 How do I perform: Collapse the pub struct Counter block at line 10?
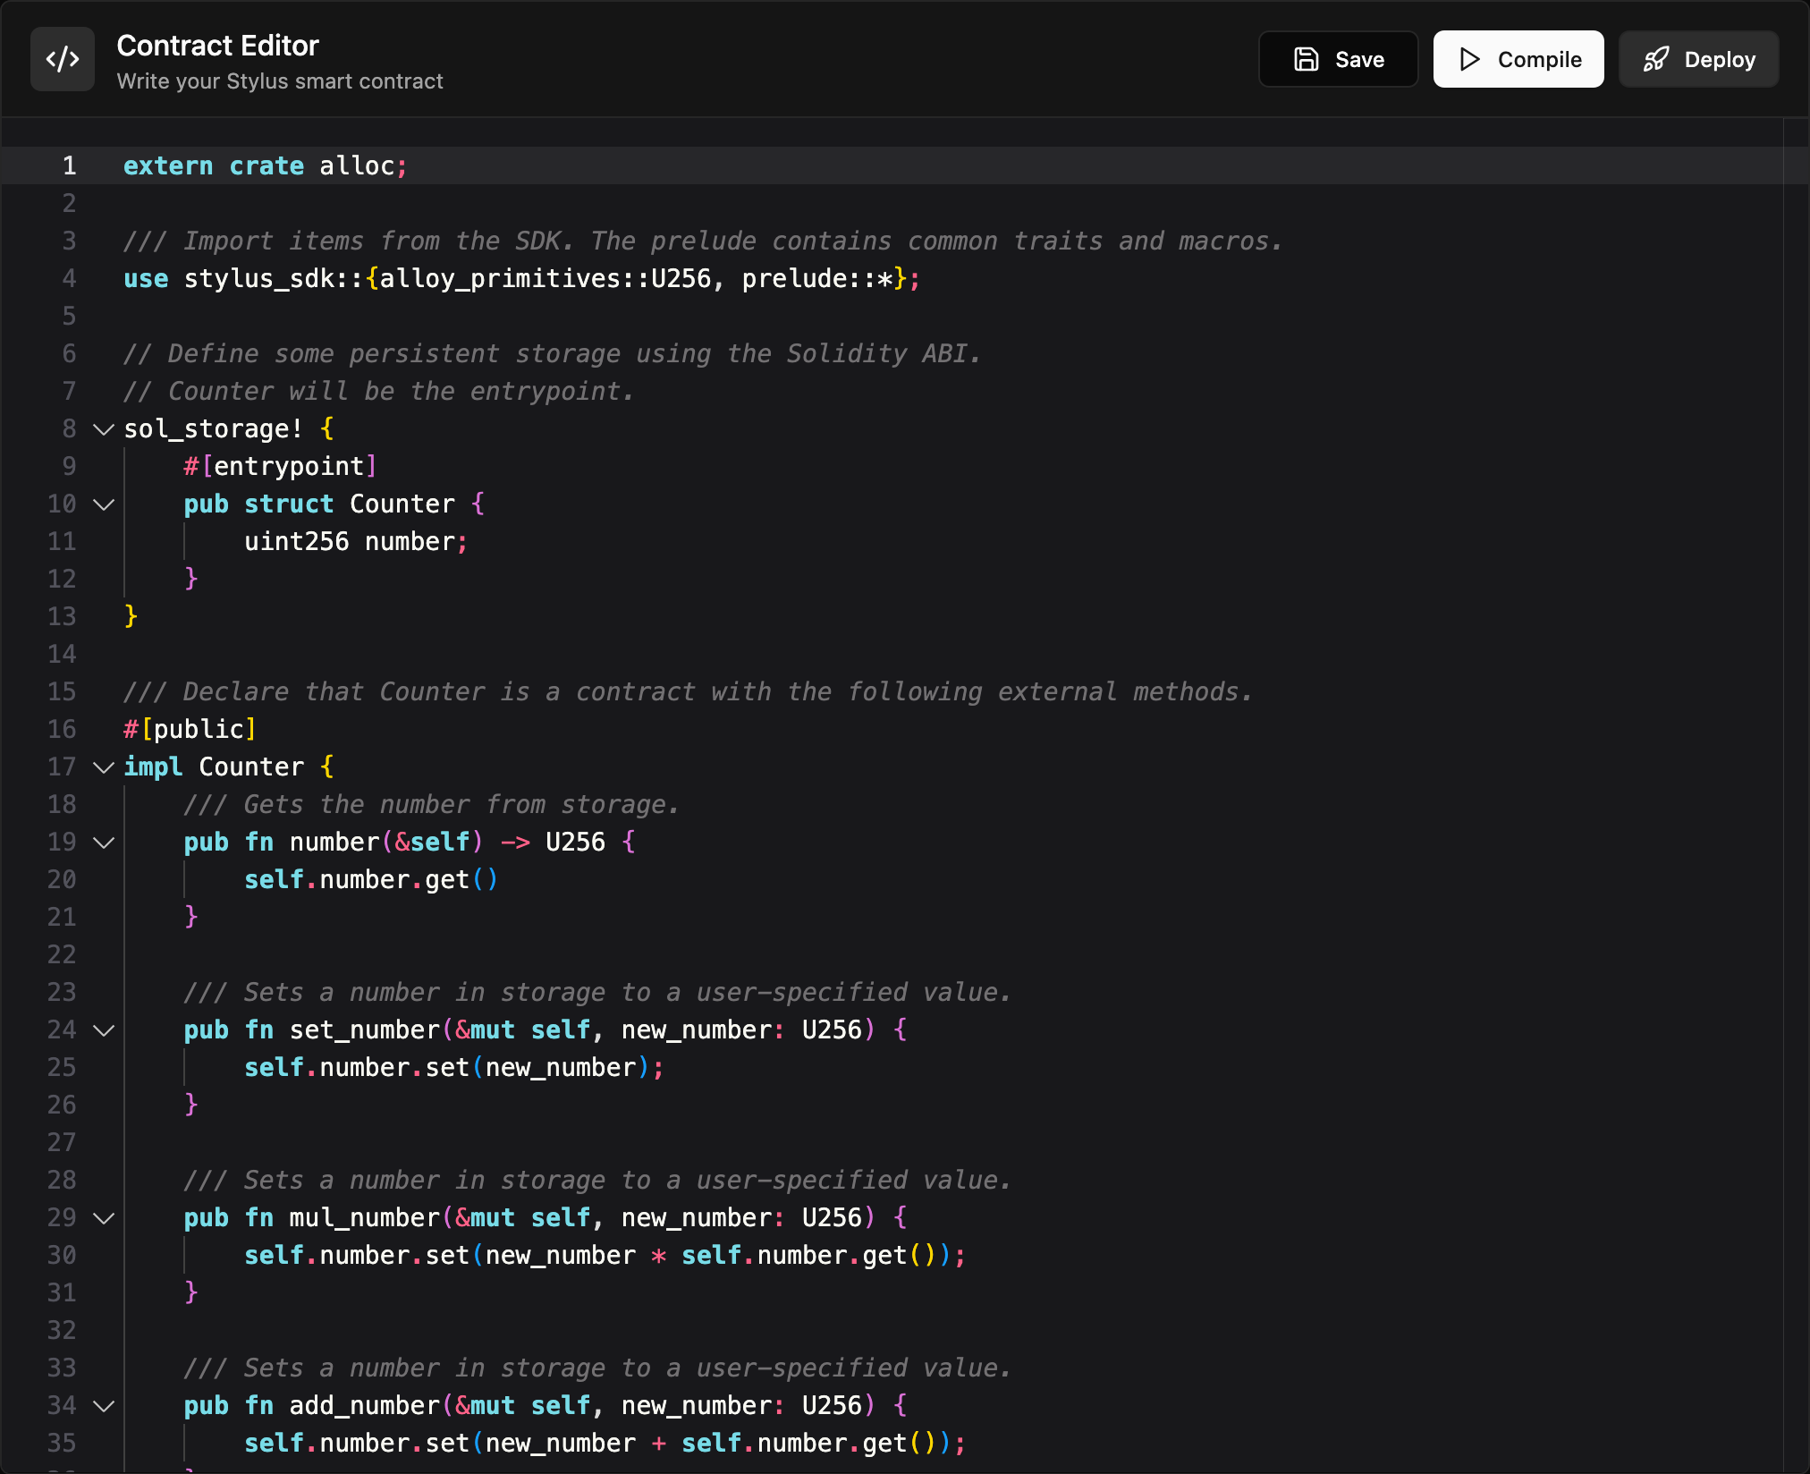point(104,504)
